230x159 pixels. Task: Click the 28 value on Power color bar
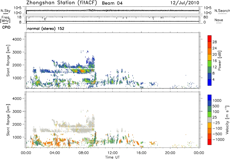pyautogui.click(x=214, y=42)
